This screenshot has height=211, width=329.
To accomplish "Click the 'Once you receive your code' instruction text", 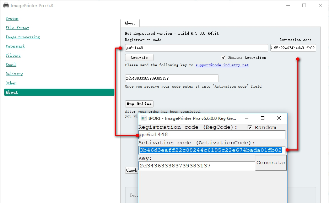I will coord(193,87).
